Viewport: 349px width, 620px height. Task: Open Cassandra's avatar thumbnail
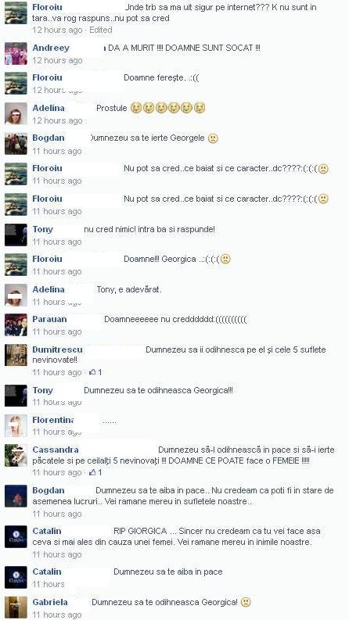coord(16,455)
